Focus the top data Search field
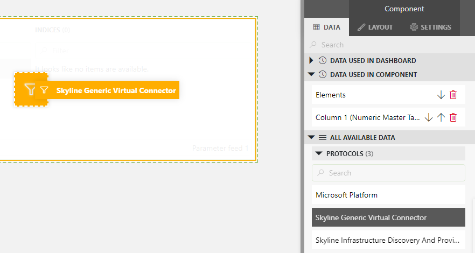475x253 pixels. pyautogui.click(x=389, y=45)
